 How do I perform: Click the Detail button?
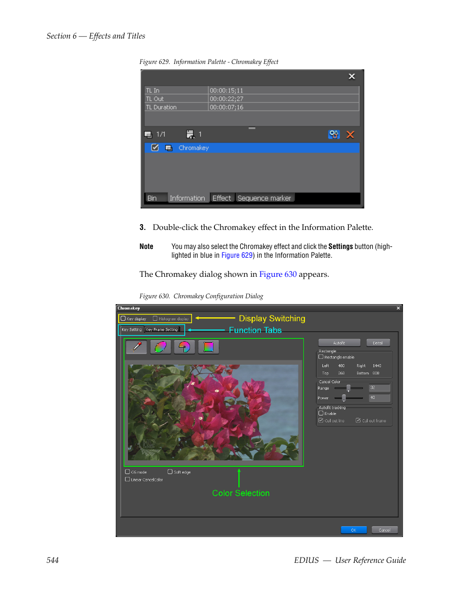pyautogui.click(x=378, y=343)
